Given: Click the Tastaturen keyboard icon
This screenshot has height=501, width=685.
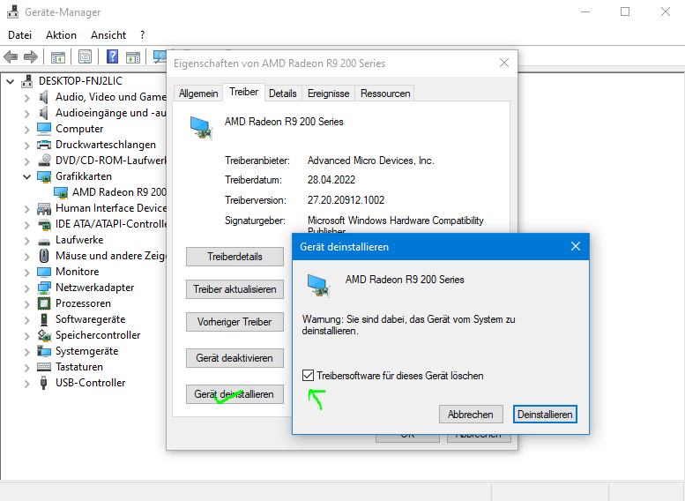Looking at the screenshot, I should tap(44, 367).
